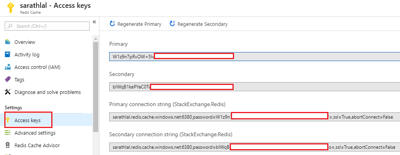Click Regenerate Secondary button label
The height and width of the screenshot is (155, 400).
pos(203,24)
